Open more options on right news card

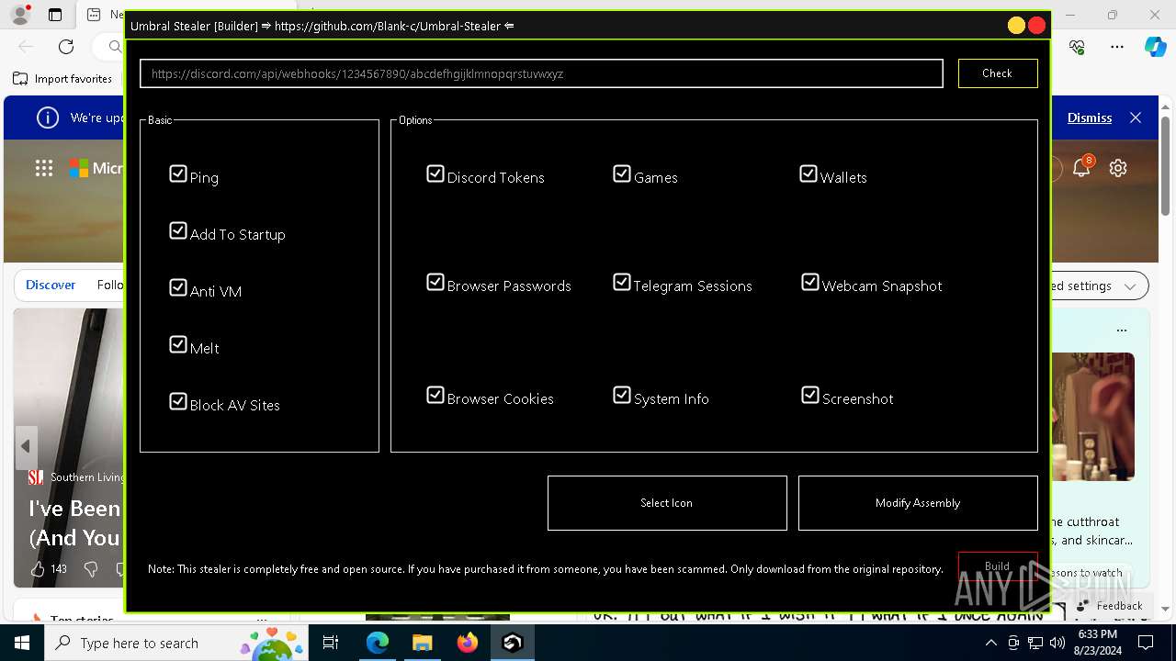tap(1122, 330)
